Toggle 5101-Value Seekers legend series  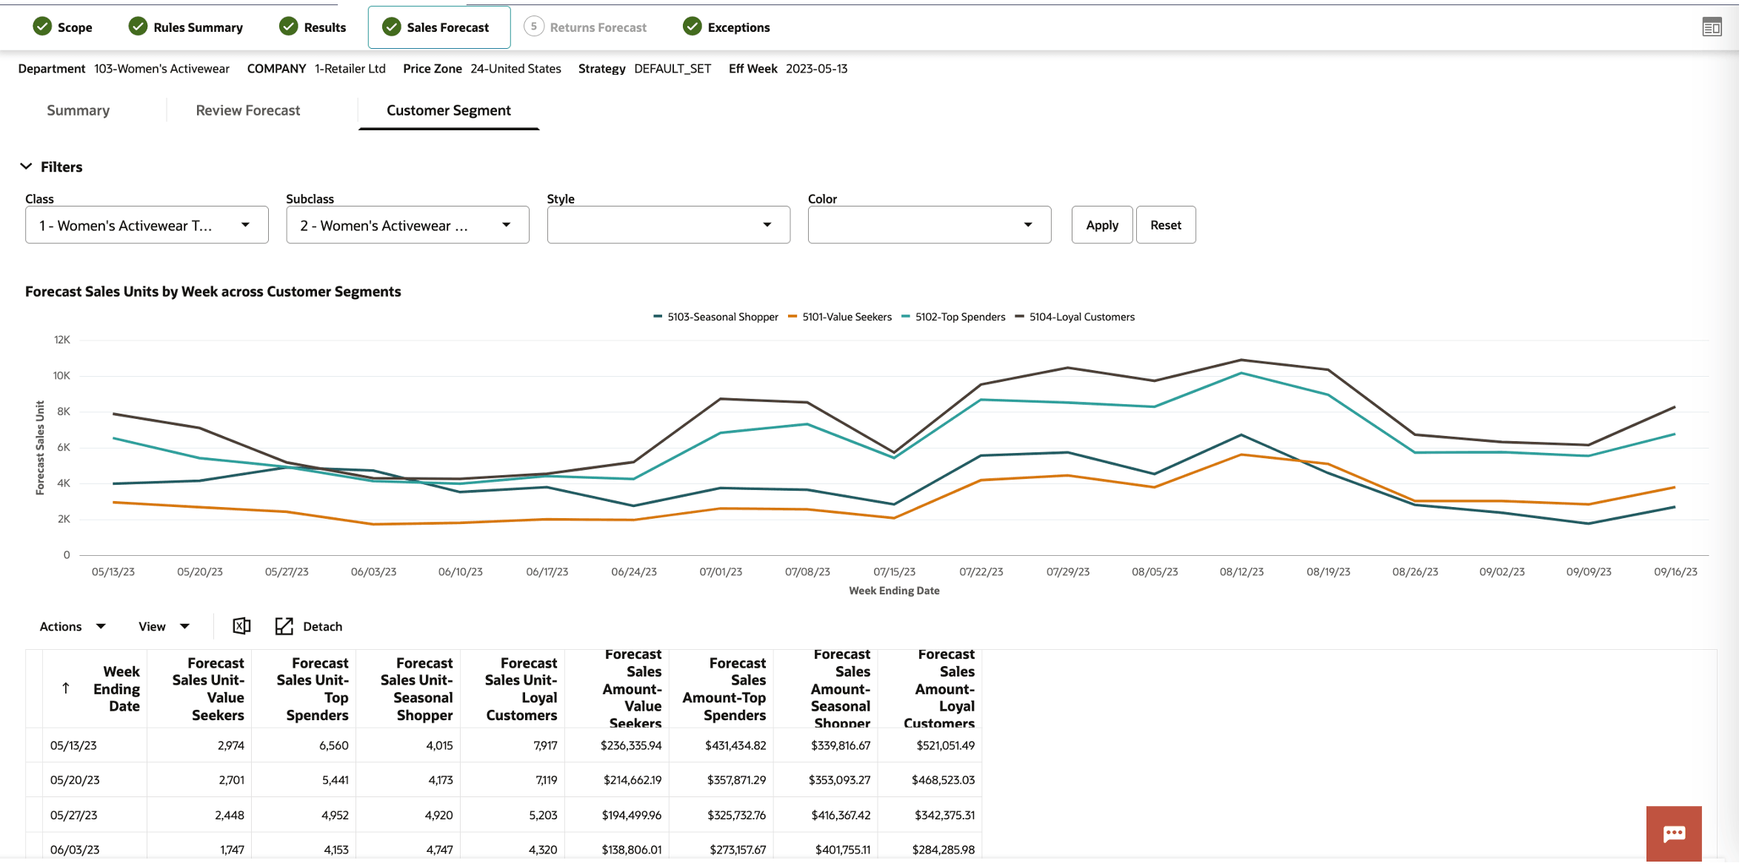[848, 318]
